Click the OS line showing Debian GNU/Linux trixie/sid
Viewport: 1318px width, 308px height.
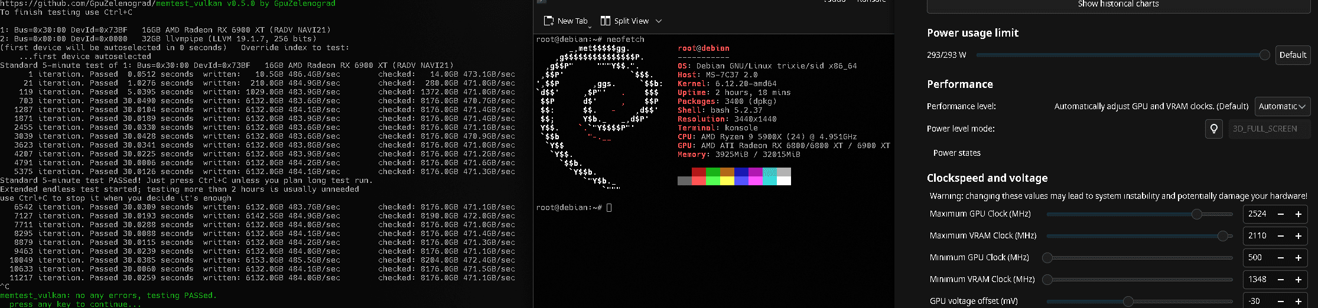[767, 66]
